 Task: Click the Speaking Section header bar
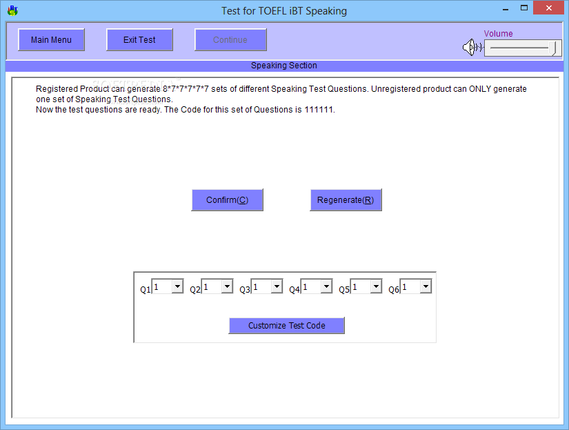[284, 66]
